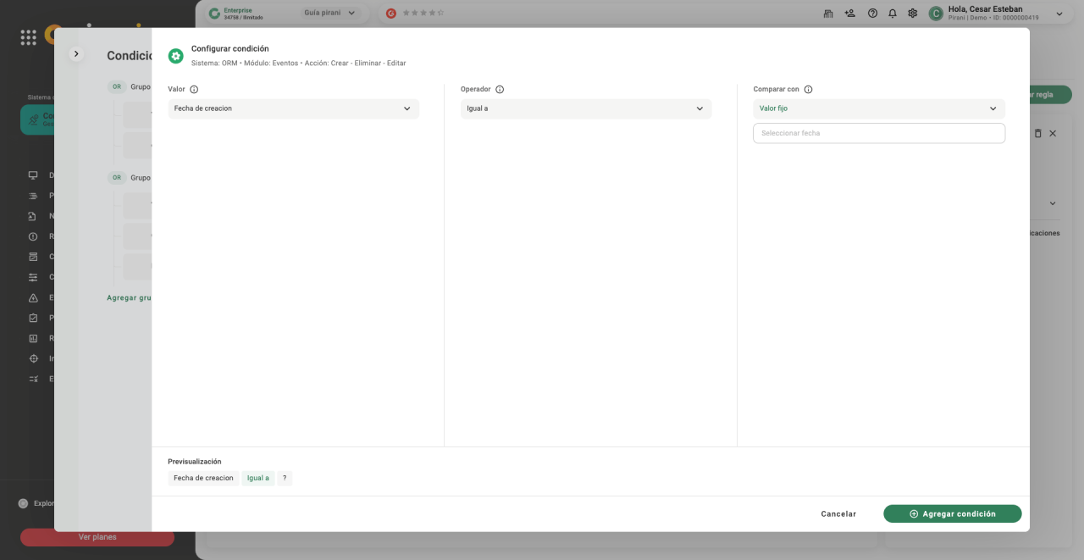Image resolution: width=1084 pixels, height=560 pixels.
Task: Click the add user icon
Action: pos(850,14)
